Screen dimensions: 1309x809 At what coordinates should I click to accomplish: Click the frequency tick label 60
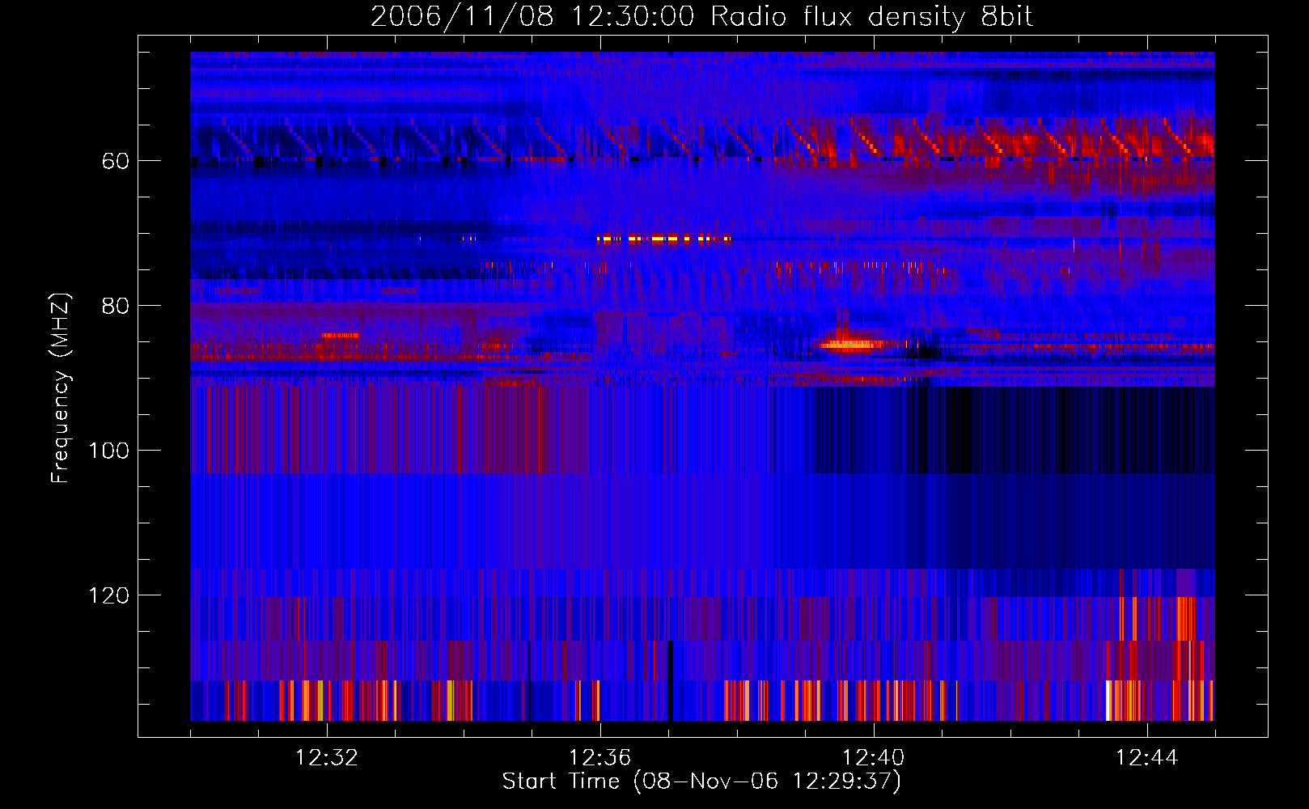click(x=115, y=161)
